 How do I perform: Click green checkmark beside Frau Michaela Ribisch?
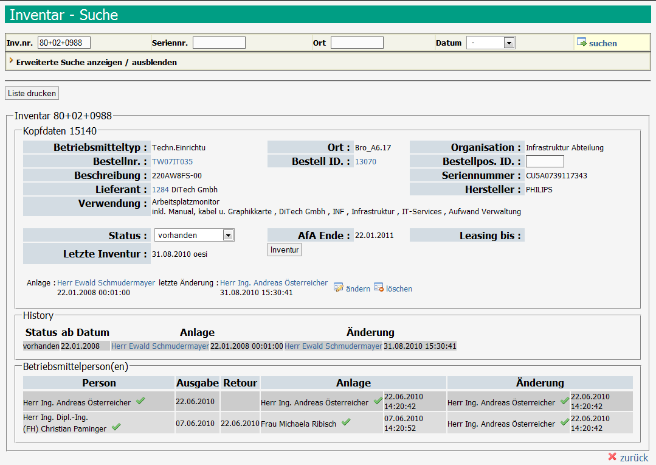(x=346, y=422)
